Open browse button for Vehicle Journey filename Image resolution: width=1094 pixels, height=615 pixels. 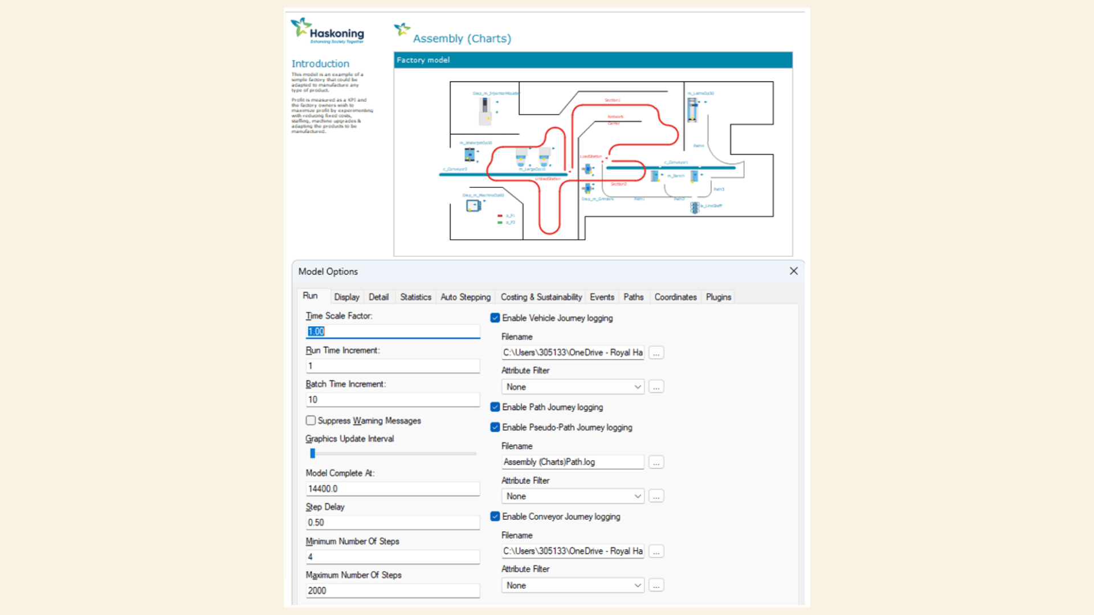656,353
